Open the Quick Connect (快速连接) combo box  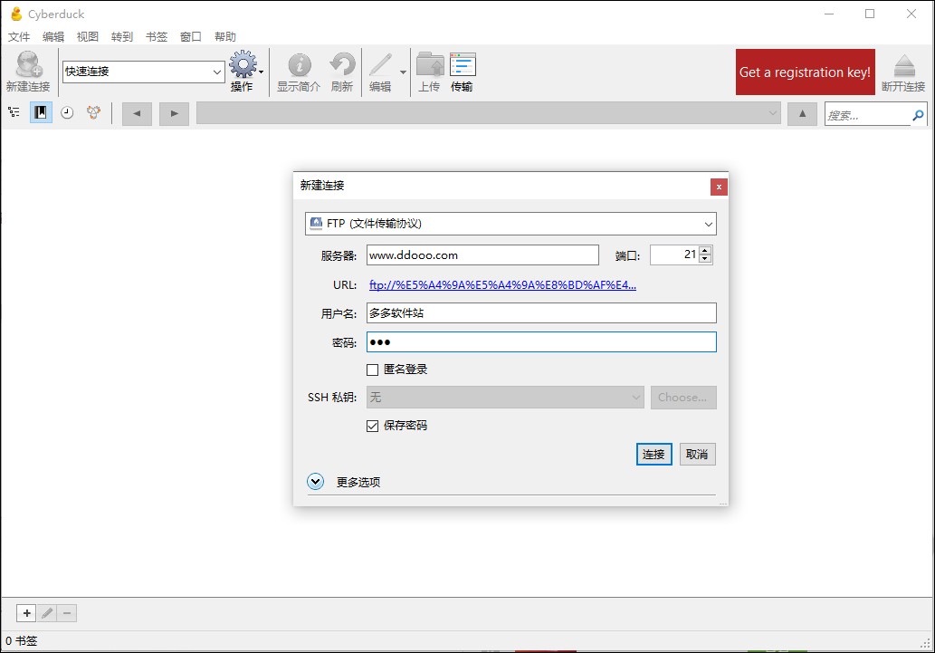(143, 72)
